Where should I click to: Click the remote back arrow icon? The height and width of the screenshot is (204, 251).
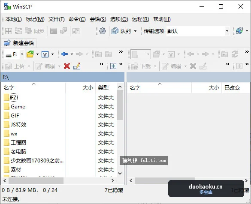tap(191, 54)
